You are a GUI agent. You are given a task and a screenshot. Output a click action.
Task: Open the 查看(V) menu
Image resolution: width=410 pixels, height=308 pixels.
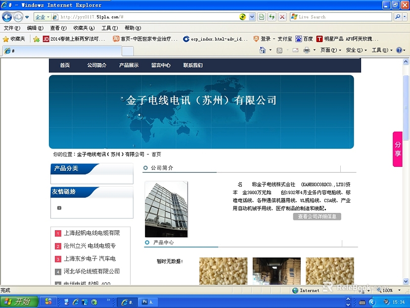tap(58, 28)
